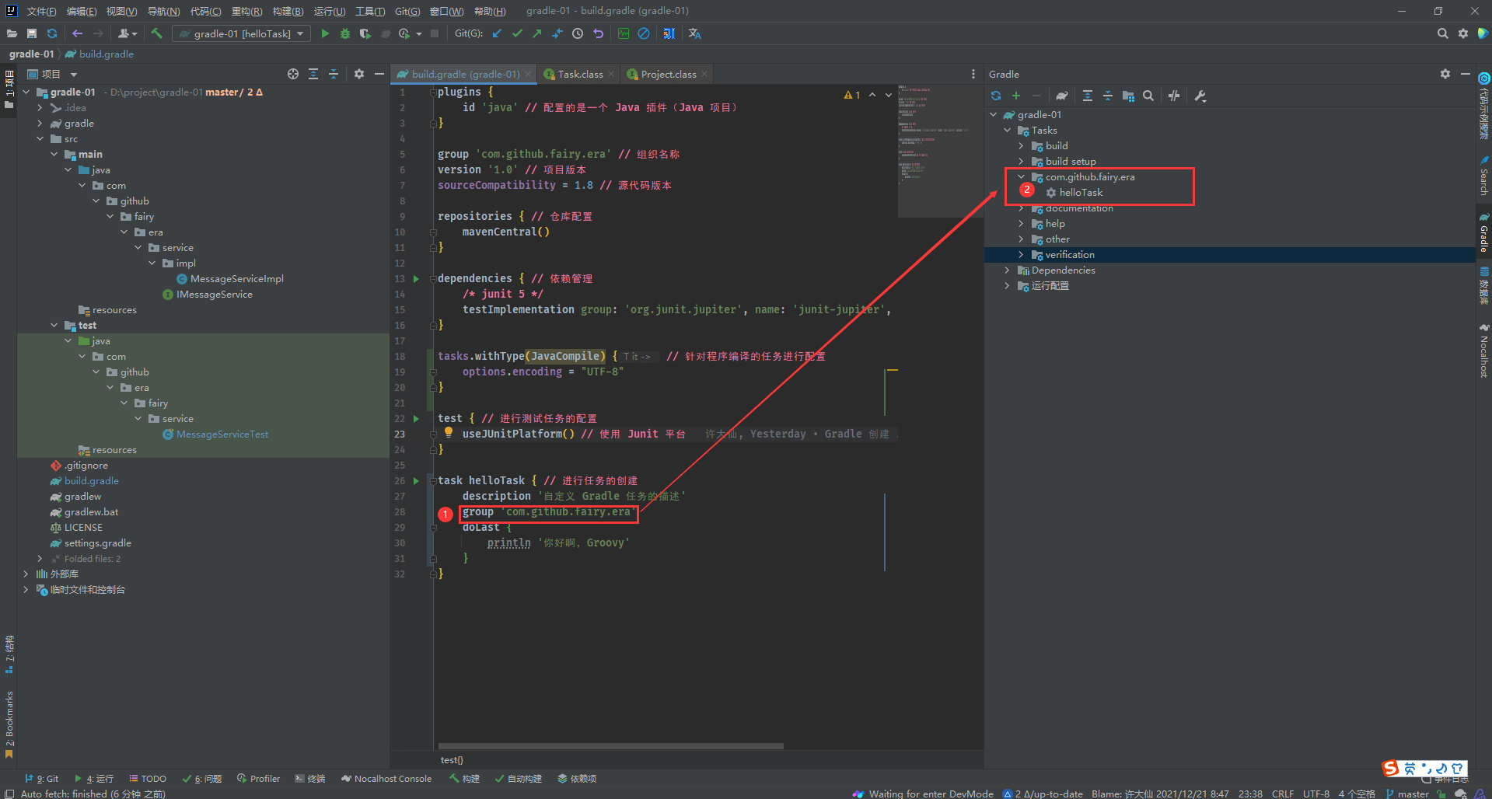Expand the Dependencies node in Gradle panel
Viewport: 1492px width, 799px height.
pyautogui.click(x=1008, y=270)
